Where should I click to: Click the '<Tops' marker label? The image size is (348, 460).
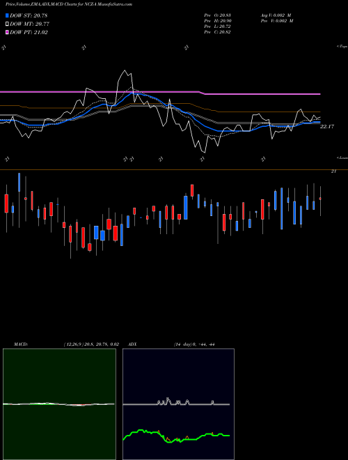[342, 47]
